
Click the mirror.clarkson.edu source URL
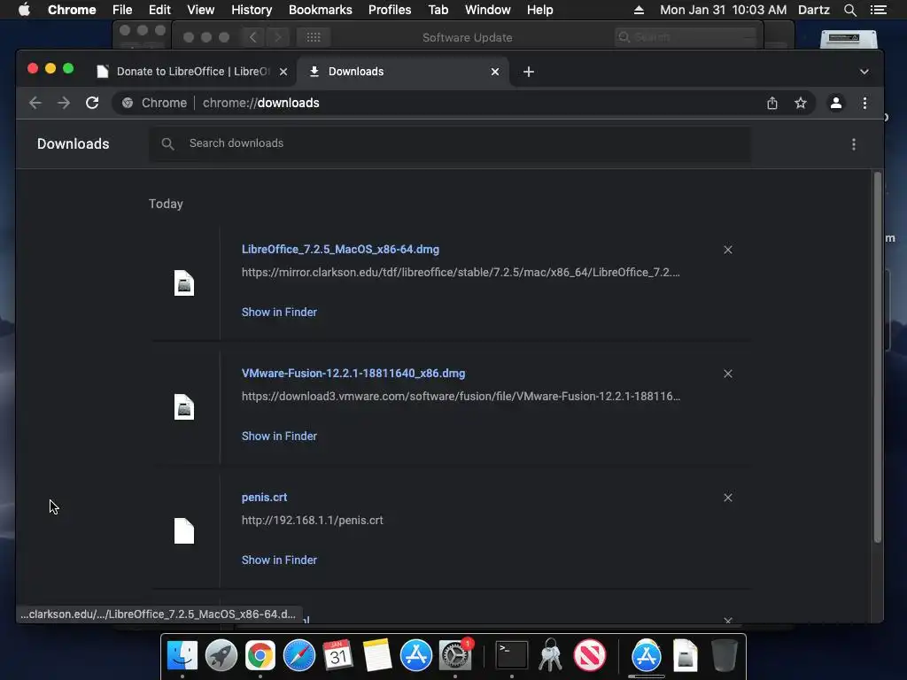[461, 273]
